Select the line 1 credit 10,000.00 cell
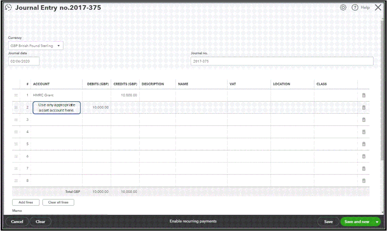The image size is (387, 231). [125, 95]
